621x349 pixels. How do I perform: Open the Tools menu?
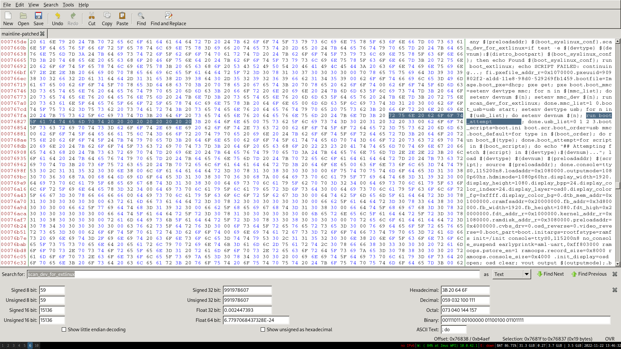pyautogui.click(x=68, y=5)
